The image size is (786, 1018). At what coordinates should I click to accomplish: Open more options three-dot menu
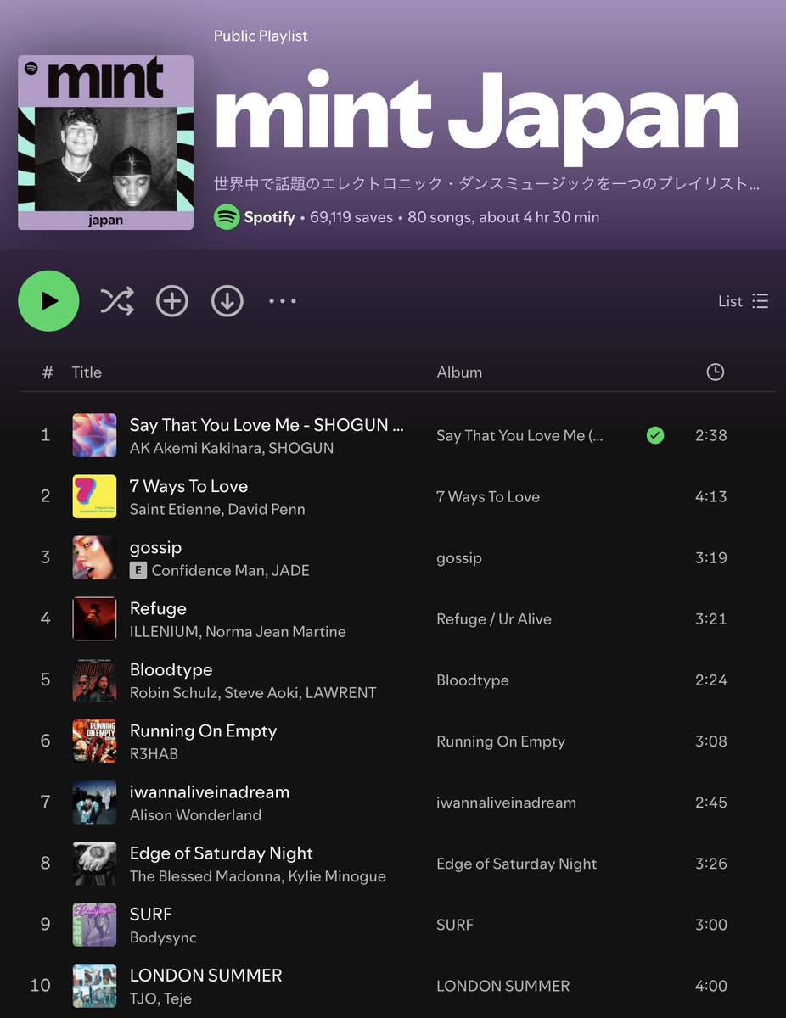282,301
